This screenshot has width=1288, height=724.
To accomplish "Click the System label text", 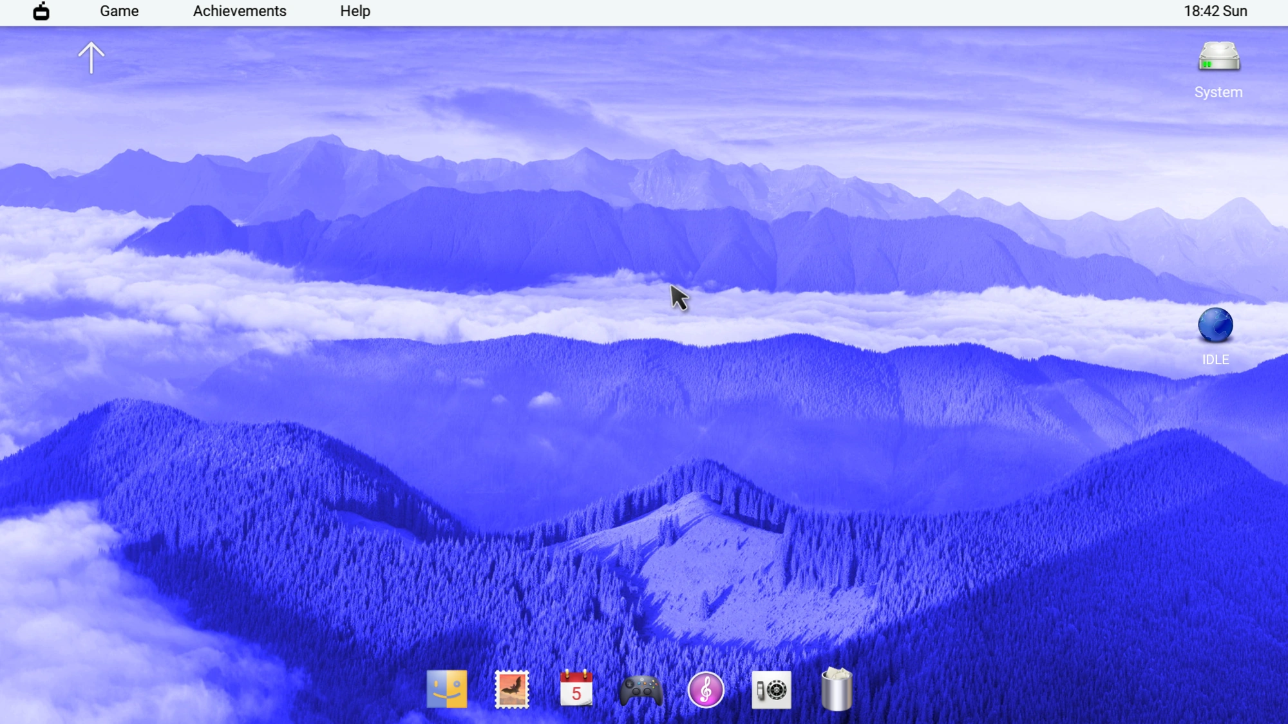I will [x=1218, y=93].
